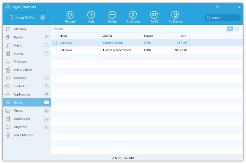The image size is (246, 164).
Task: Select Photos in the sidebar
Action: click(27, 111)
